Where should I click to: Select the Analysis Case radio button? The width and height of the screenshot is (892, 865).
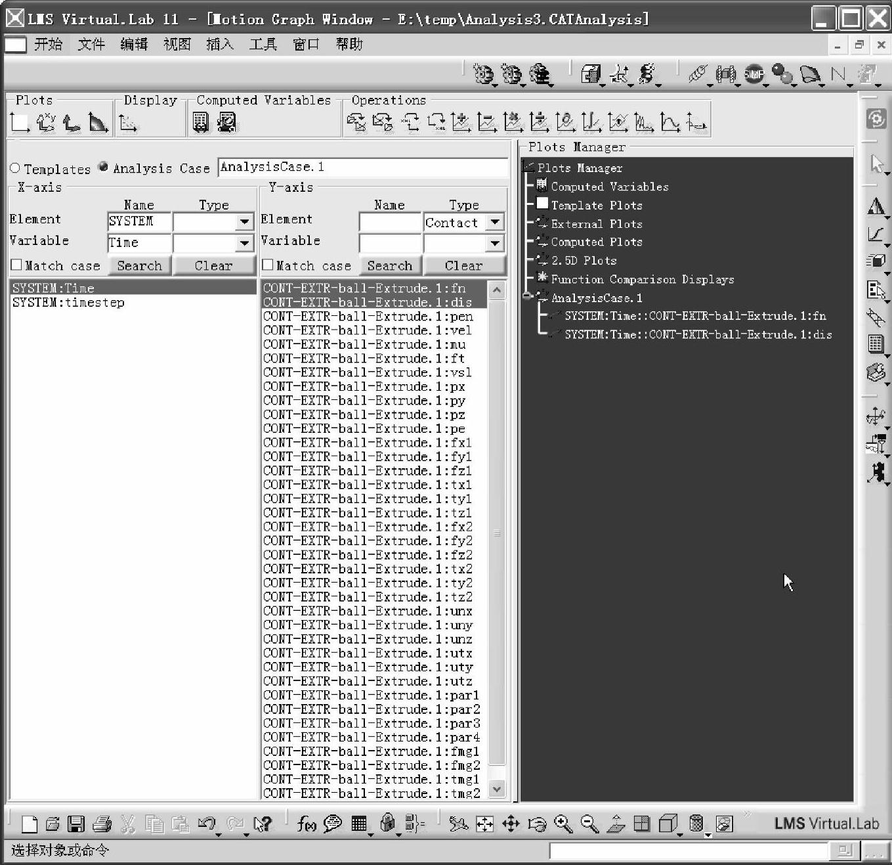pos(103,167)
